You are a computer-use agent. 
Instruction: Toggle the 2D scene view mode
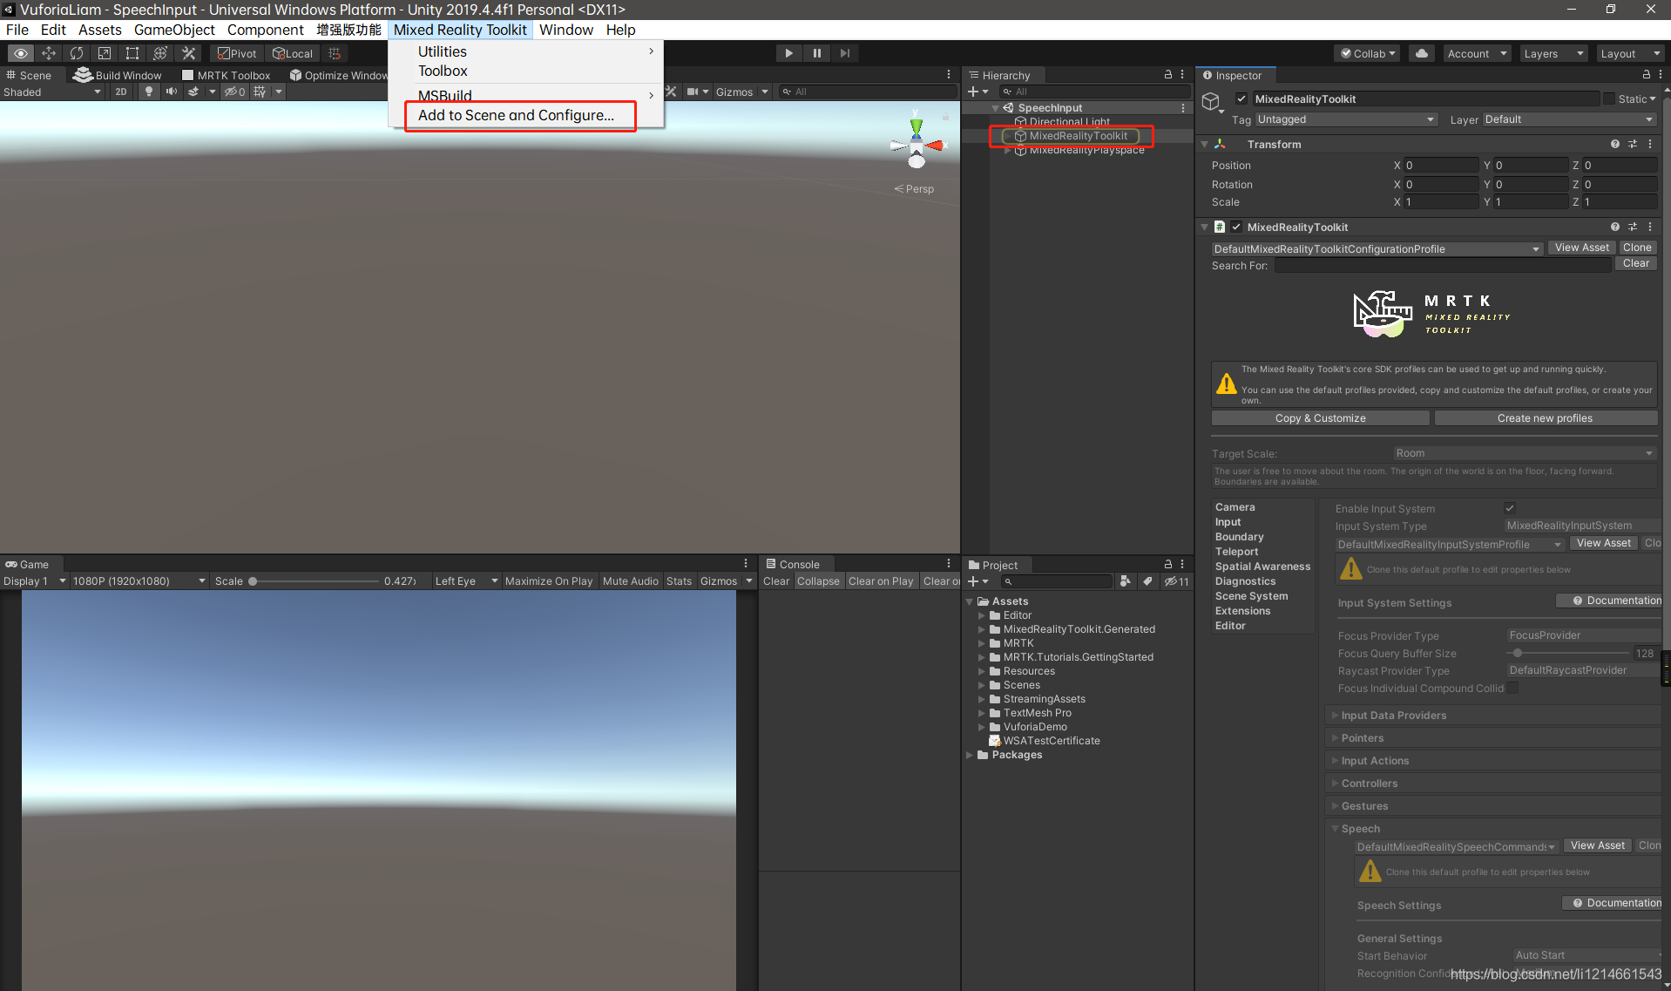point(121,92)
